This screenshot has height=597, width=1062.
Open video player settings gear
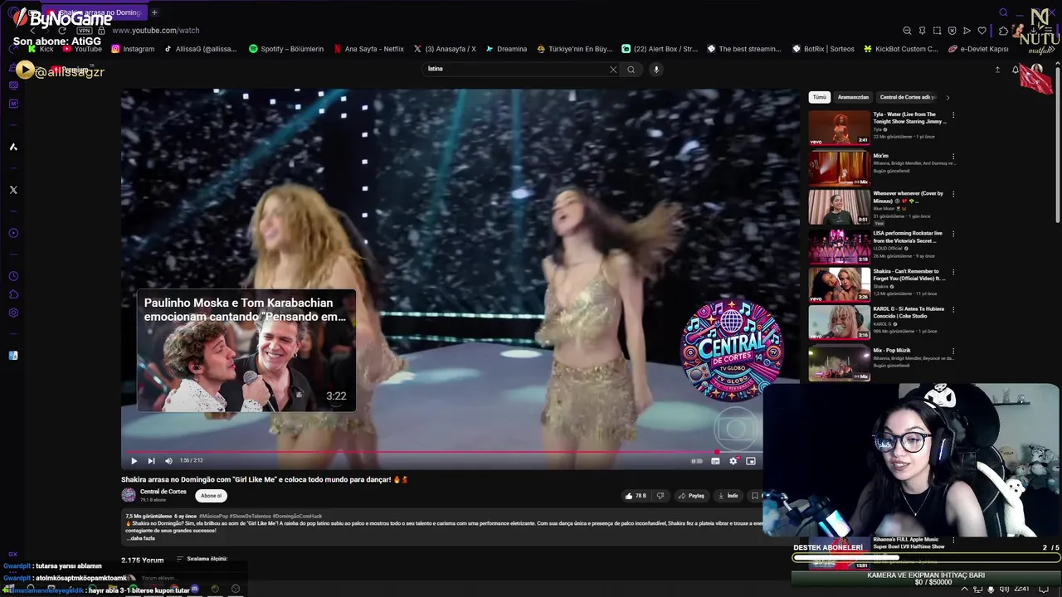tap(733, 461)
